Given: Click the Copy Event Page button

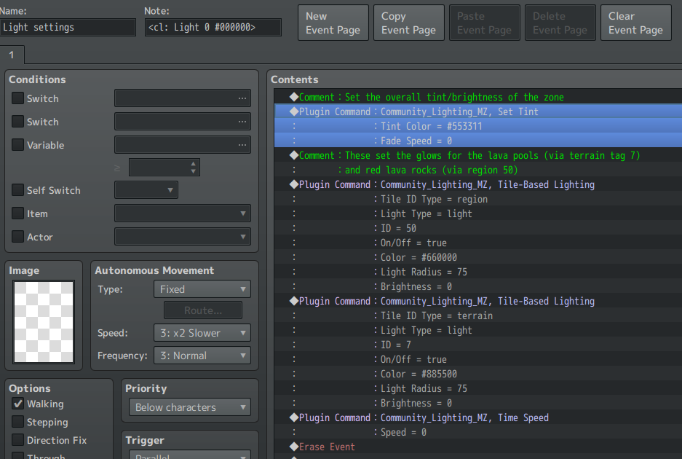Looking at the screenshot, I should pyautogui.click(x=409, y=23).
